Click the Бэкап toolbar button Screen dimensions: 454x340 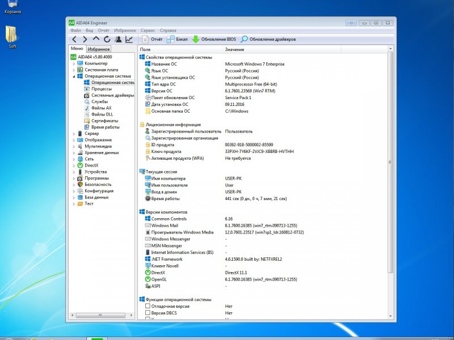tap(177, 39)
